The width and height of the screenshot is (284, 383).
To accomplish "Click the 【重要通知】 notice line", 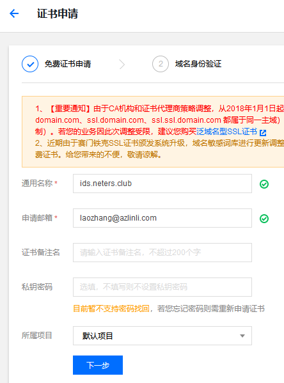I will click(160, 109).
